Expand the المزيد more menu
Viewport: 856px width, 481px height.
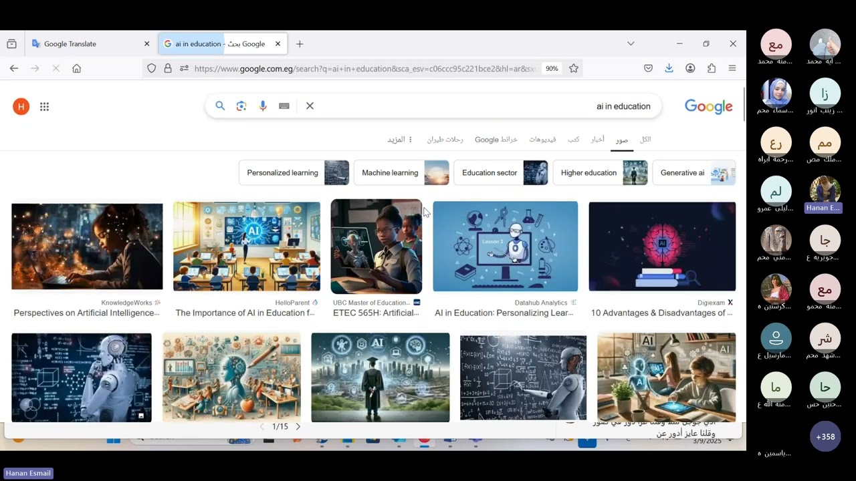(x=400, y=140)
